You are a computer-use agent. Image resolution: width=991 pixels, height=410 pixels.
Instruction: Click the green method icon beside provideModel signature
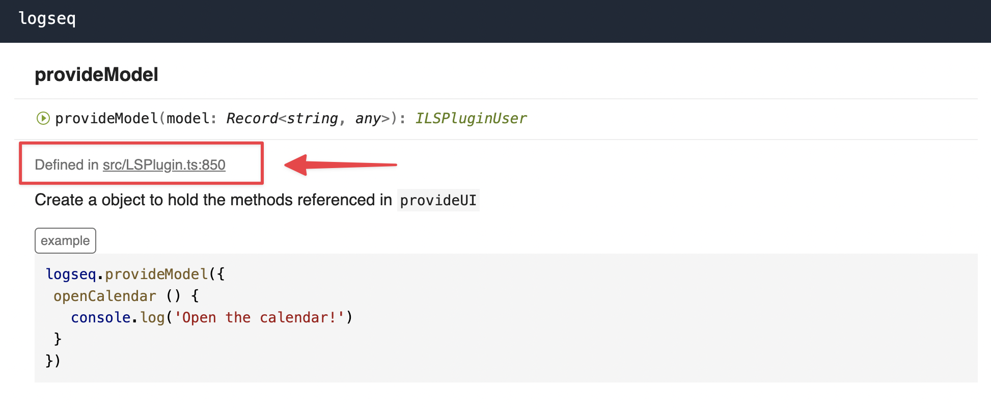pyautogui.click(x=43, y=119)
